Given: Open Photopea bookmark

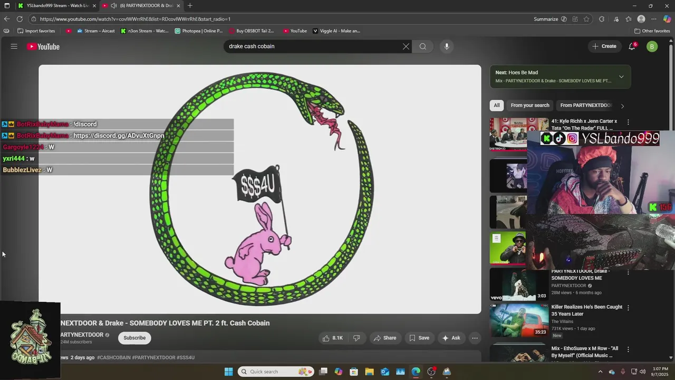Looking at the screenshot, I should [199, 31].
